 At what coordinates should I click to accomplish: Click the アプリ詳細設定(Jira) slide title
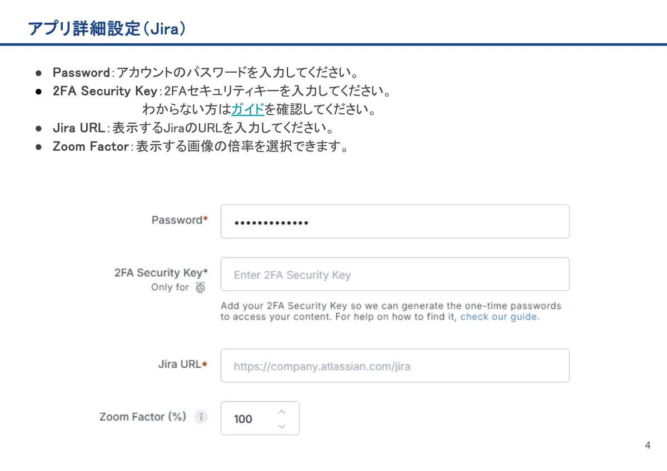107,28
